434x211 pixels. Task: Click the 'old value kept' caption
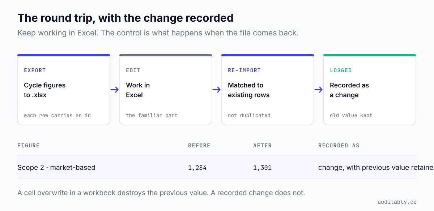pyautogui.click(x=351, y=115)
